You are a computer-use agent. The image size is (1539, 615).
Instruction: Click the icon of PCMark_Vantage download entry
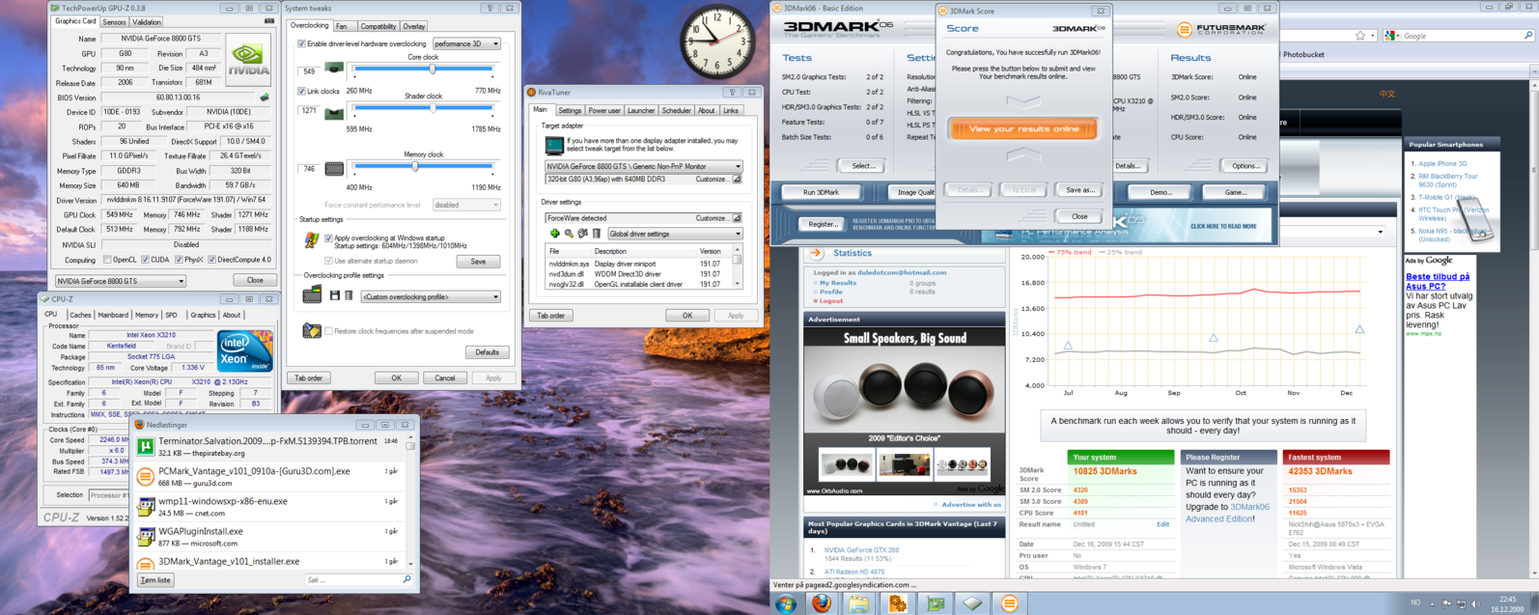tap(145, 476)
